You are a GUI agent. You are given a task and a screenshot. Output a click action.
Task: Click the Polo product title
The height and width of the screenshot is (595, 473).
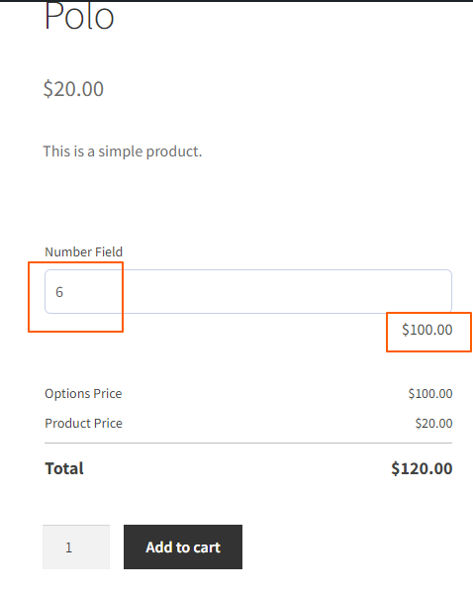(x=79, y=16)
